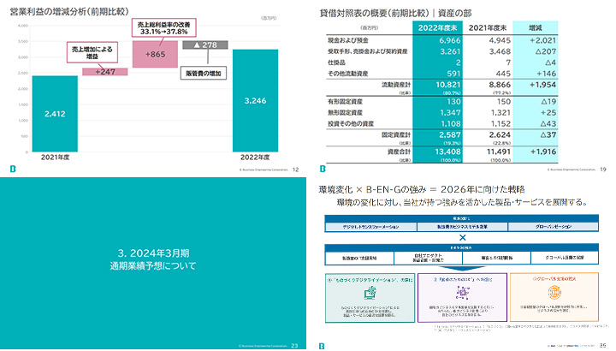Image resolution: width=616 pixels, height=351 pixels.
Task: Select the green ものづくりデジタライゼーション card
Action: [370, 298]
